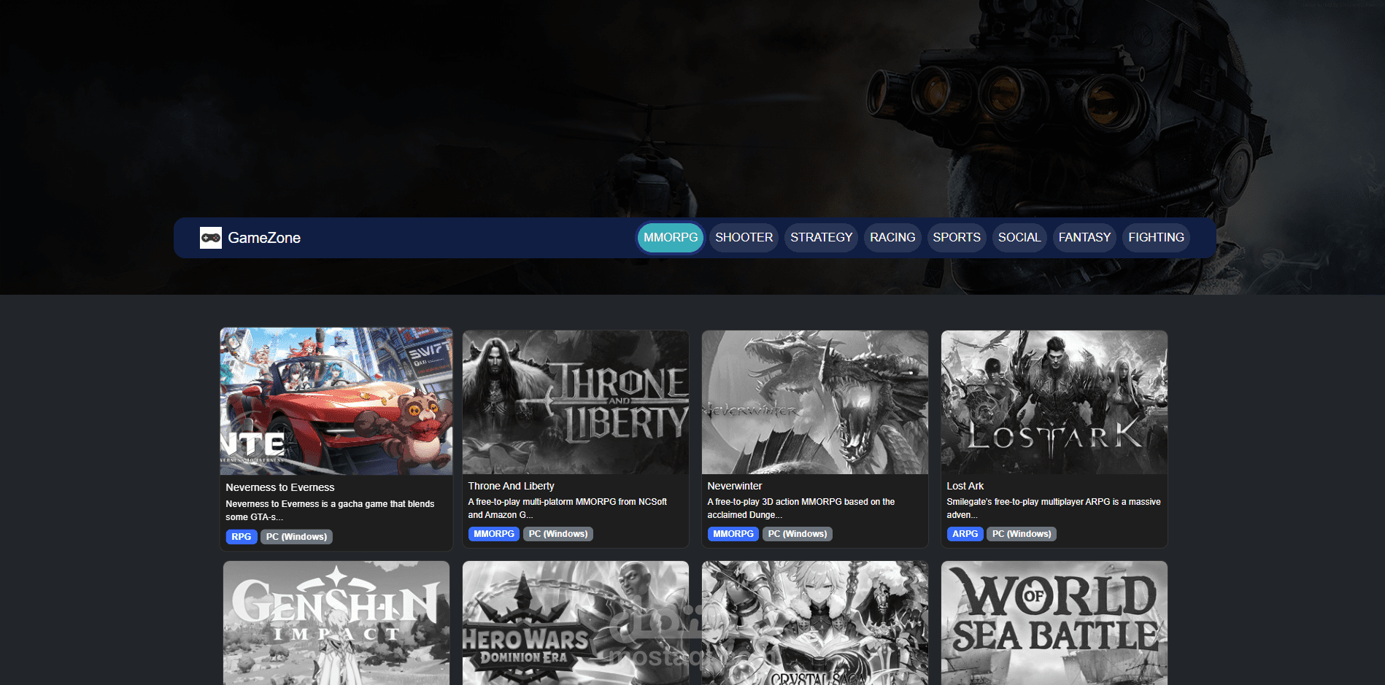Select the SOCIAL category tab
This screenshot has height=685, width=1385.
[x=1019, y=238]
